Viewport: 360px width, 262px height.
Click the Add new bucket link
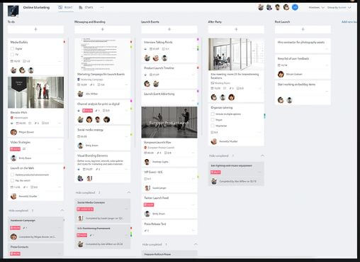pos(349,22)
